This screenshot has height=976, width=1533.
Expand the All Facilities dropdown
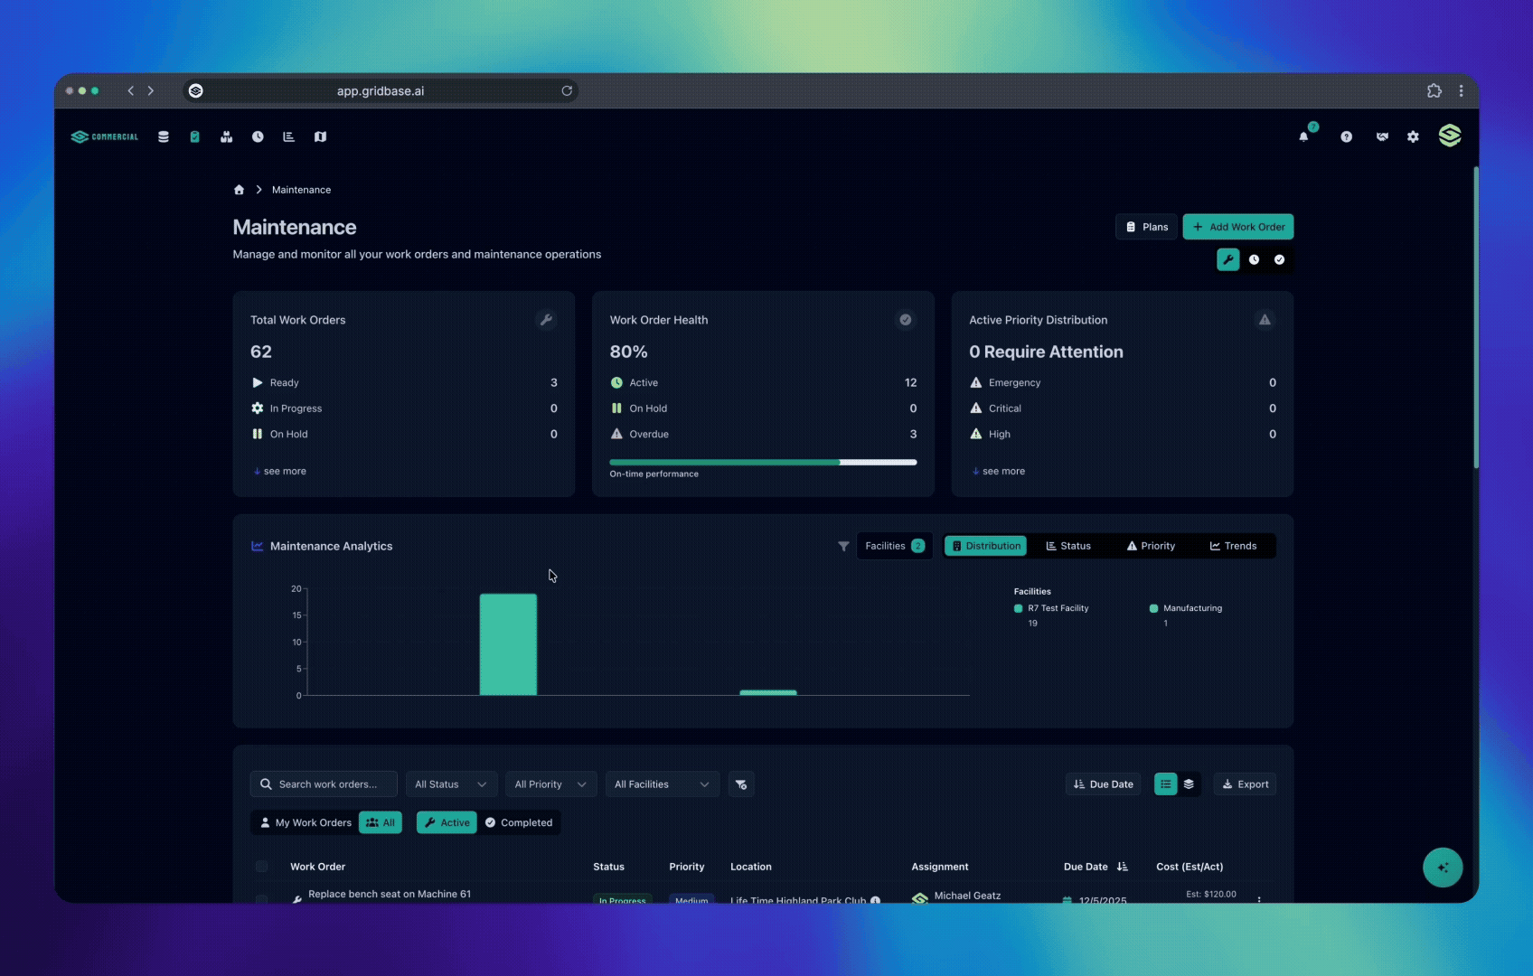pos(661,784)
